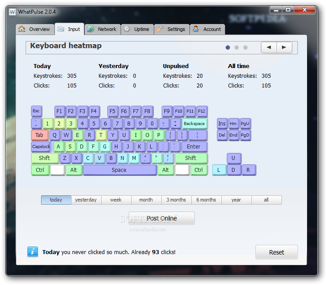Click the Q key on heatmap

pos(55,135)
